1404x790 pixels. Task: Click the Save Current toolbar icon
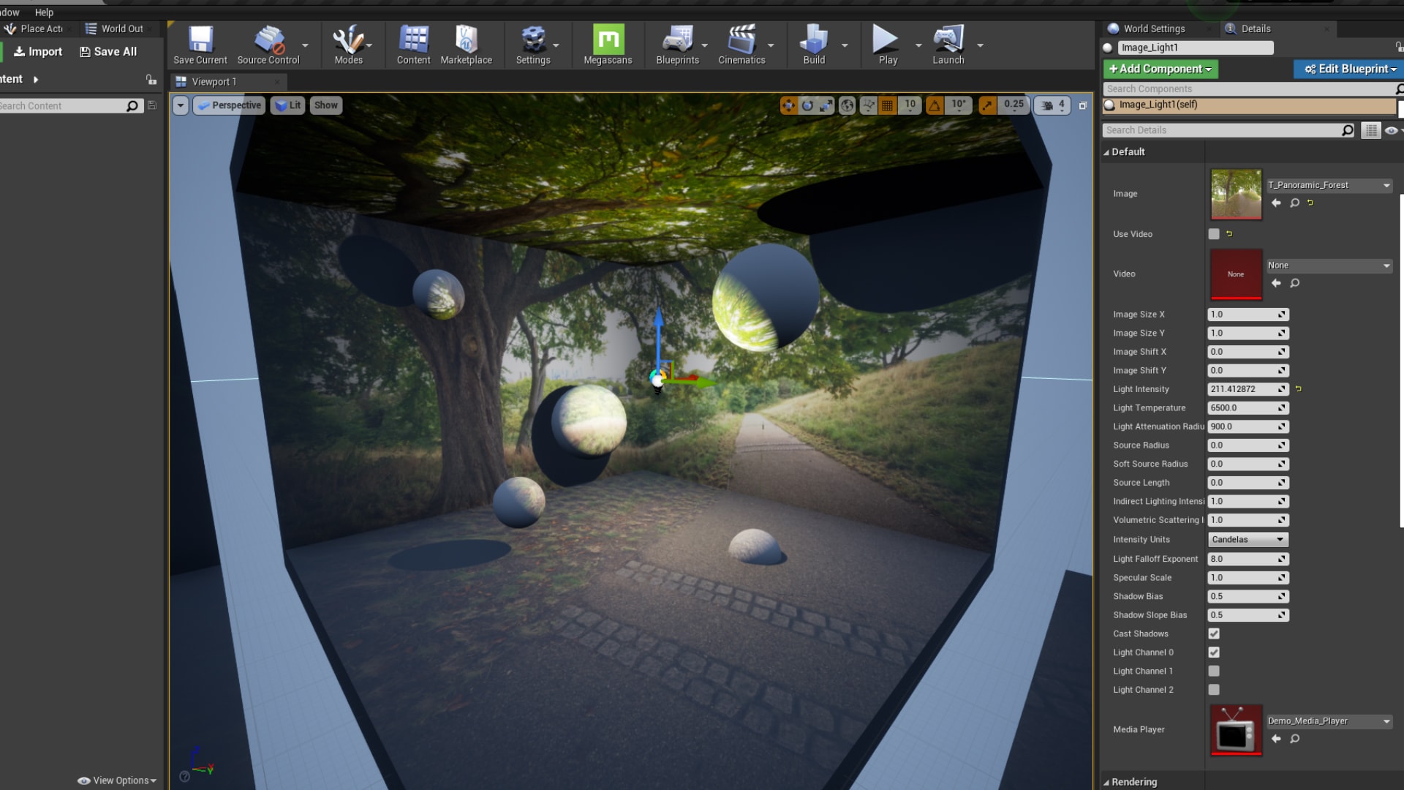pyautogui.click(x=200, y=40)
